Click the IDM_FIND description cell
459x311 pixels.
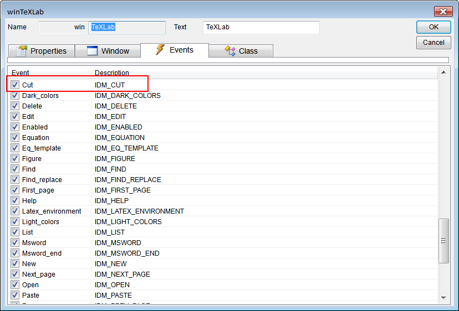coord(110,169)
